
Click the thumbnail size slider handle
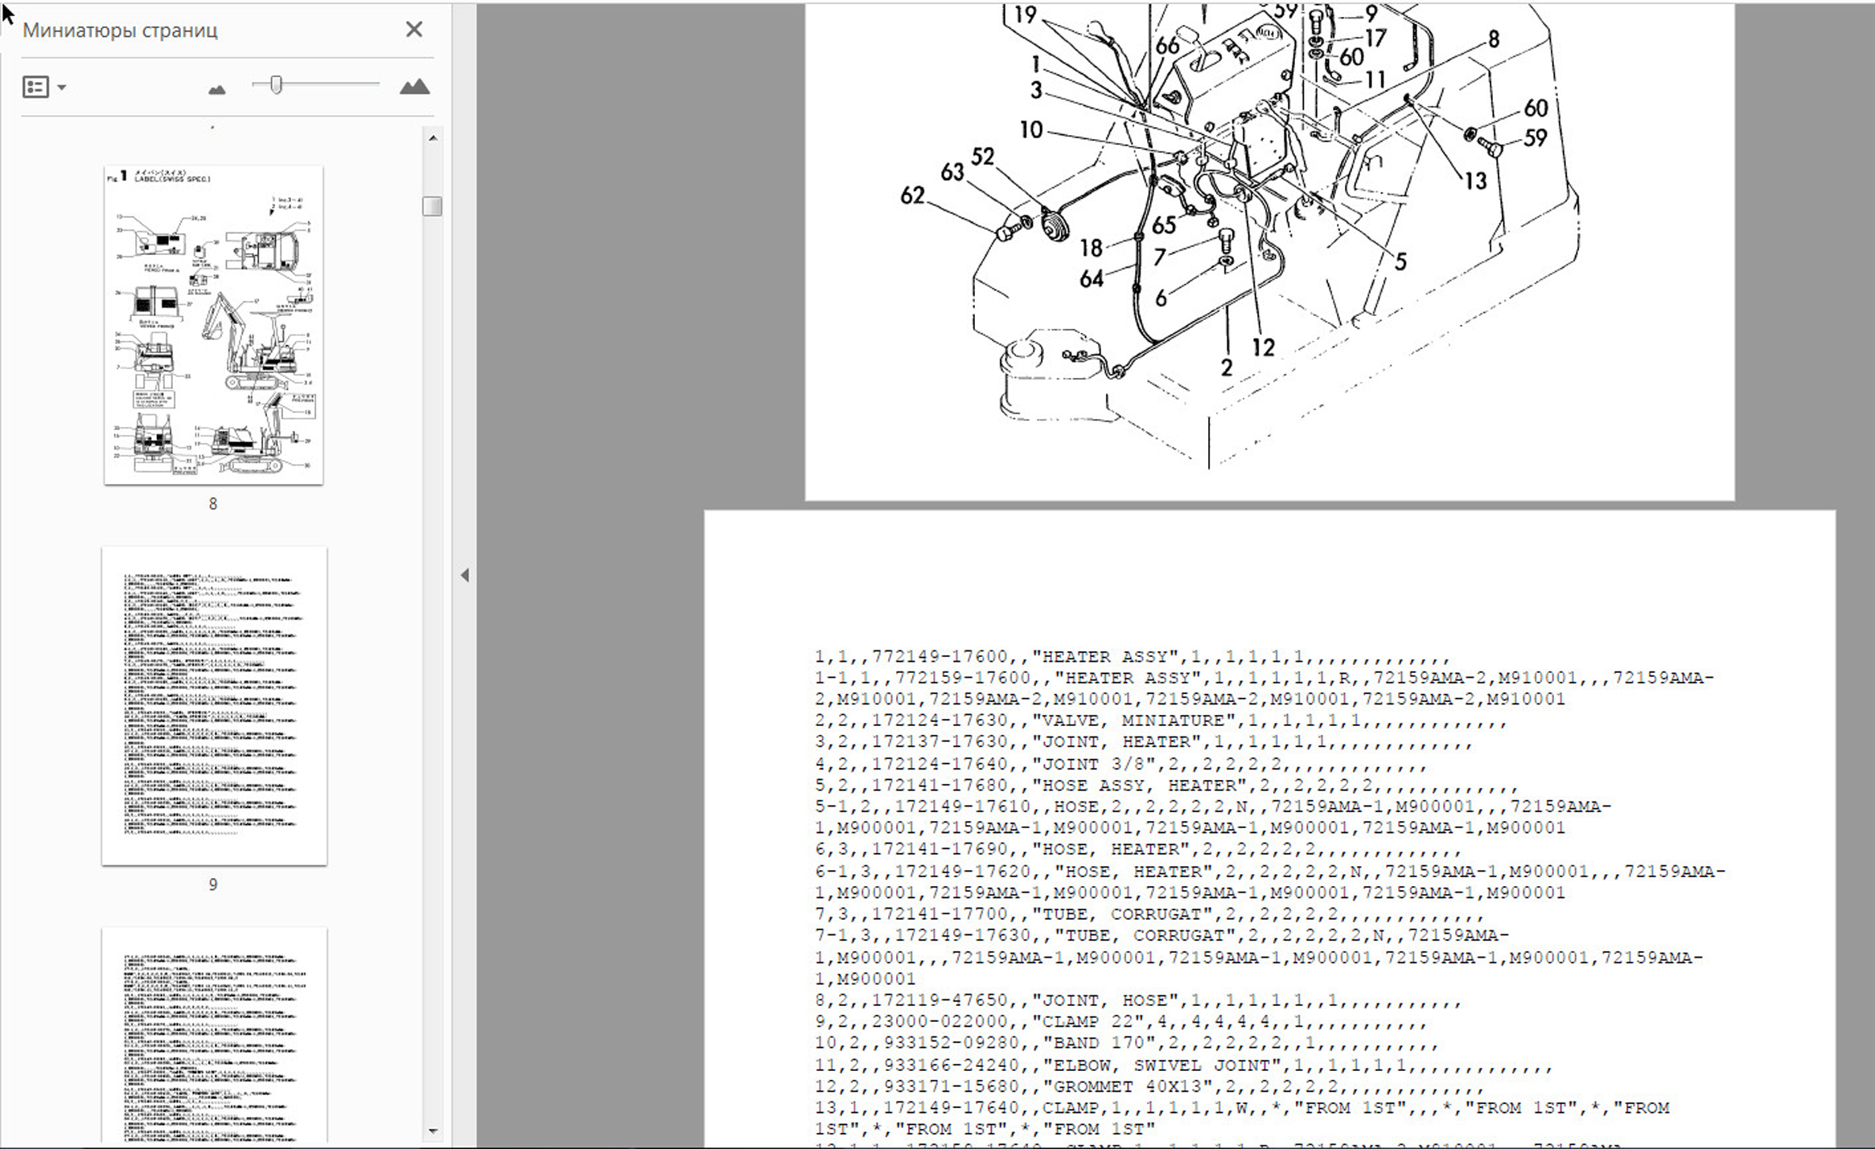click(x=276, y=84)
